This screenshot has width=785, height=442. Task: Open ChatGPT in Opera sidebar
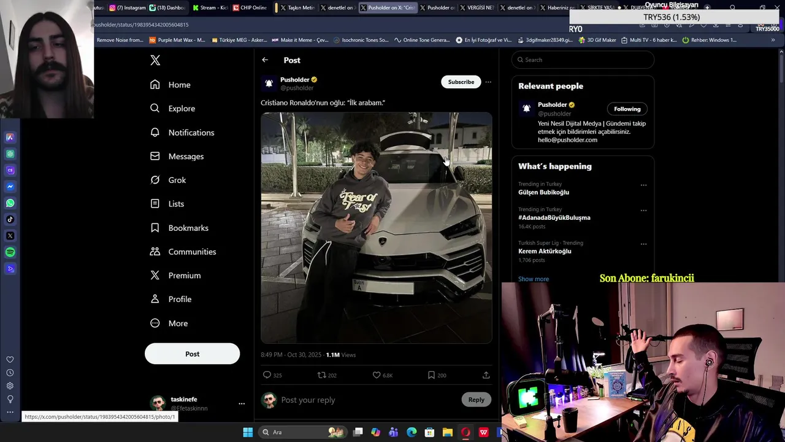tap(10, 154)
